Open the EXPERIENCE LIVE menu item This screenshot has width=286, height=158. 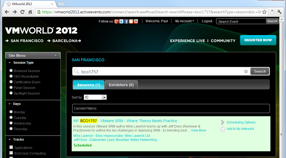tap(187, 41)
